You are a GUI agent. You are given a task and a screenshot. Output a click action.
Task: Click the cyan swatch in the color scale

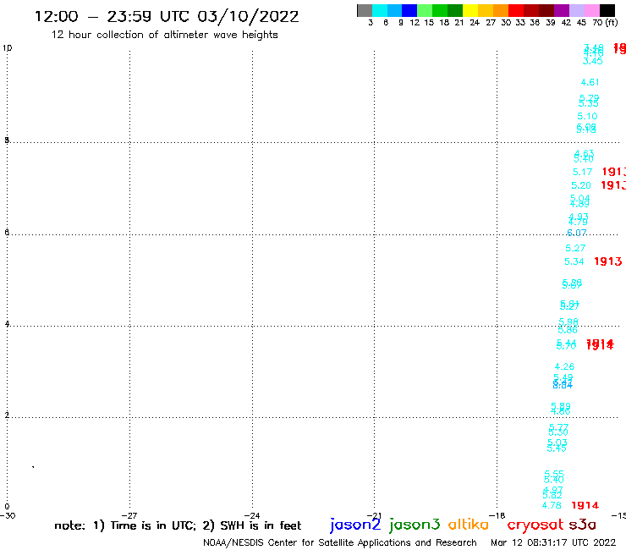click(x=380, y=10)
